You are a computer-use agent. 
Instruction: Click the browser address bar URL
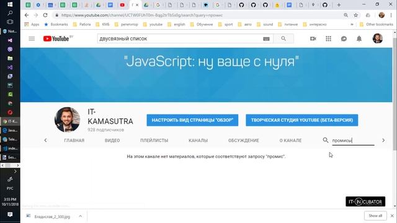[142, 15]
